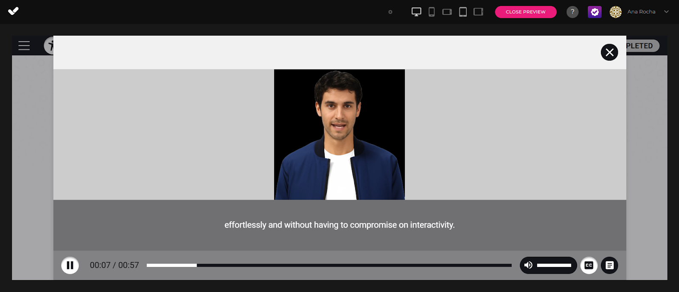Open the hamburger menu
The width and height of the screenshot is (679, 292).
tap(24, 46)
